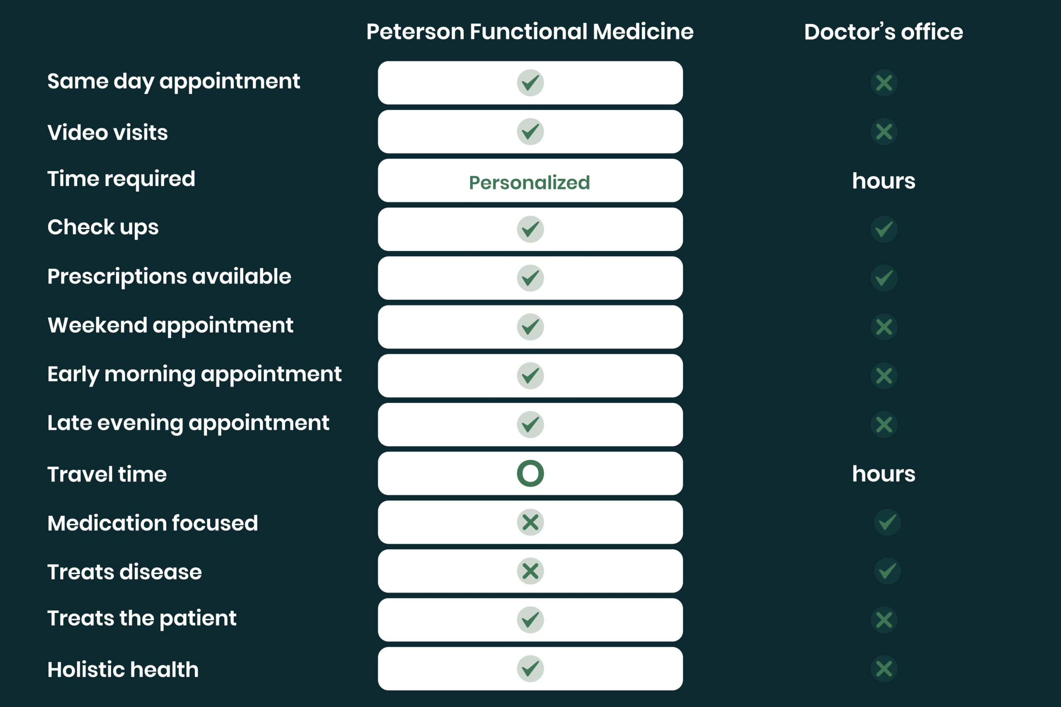Click the Doctor's office X for Early morning appointment

tap(884, 376)
